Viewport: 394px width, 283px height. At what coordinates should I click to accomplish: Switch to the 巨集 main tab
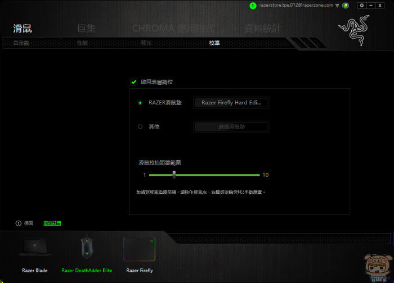(87, 28)
